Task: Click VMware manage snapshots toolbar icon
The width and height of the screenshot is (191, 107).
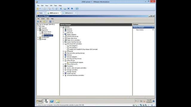Action: [56, 9]
